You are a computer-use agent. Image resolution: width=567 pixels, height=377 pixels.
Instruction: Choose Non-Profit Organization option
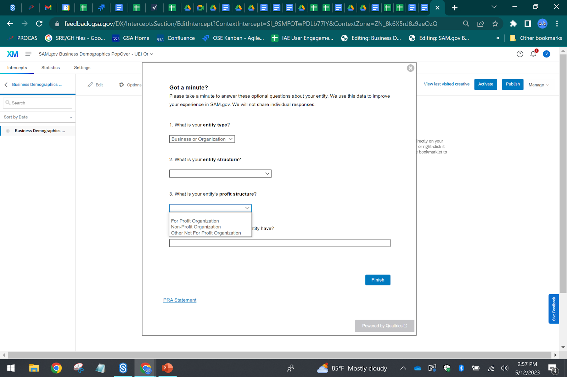tap(196, 227)
